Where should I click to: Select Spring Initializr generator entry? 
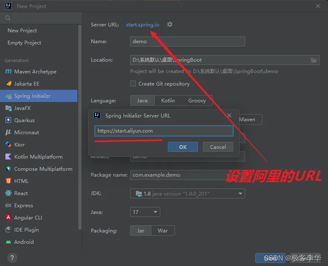[38, 96]
